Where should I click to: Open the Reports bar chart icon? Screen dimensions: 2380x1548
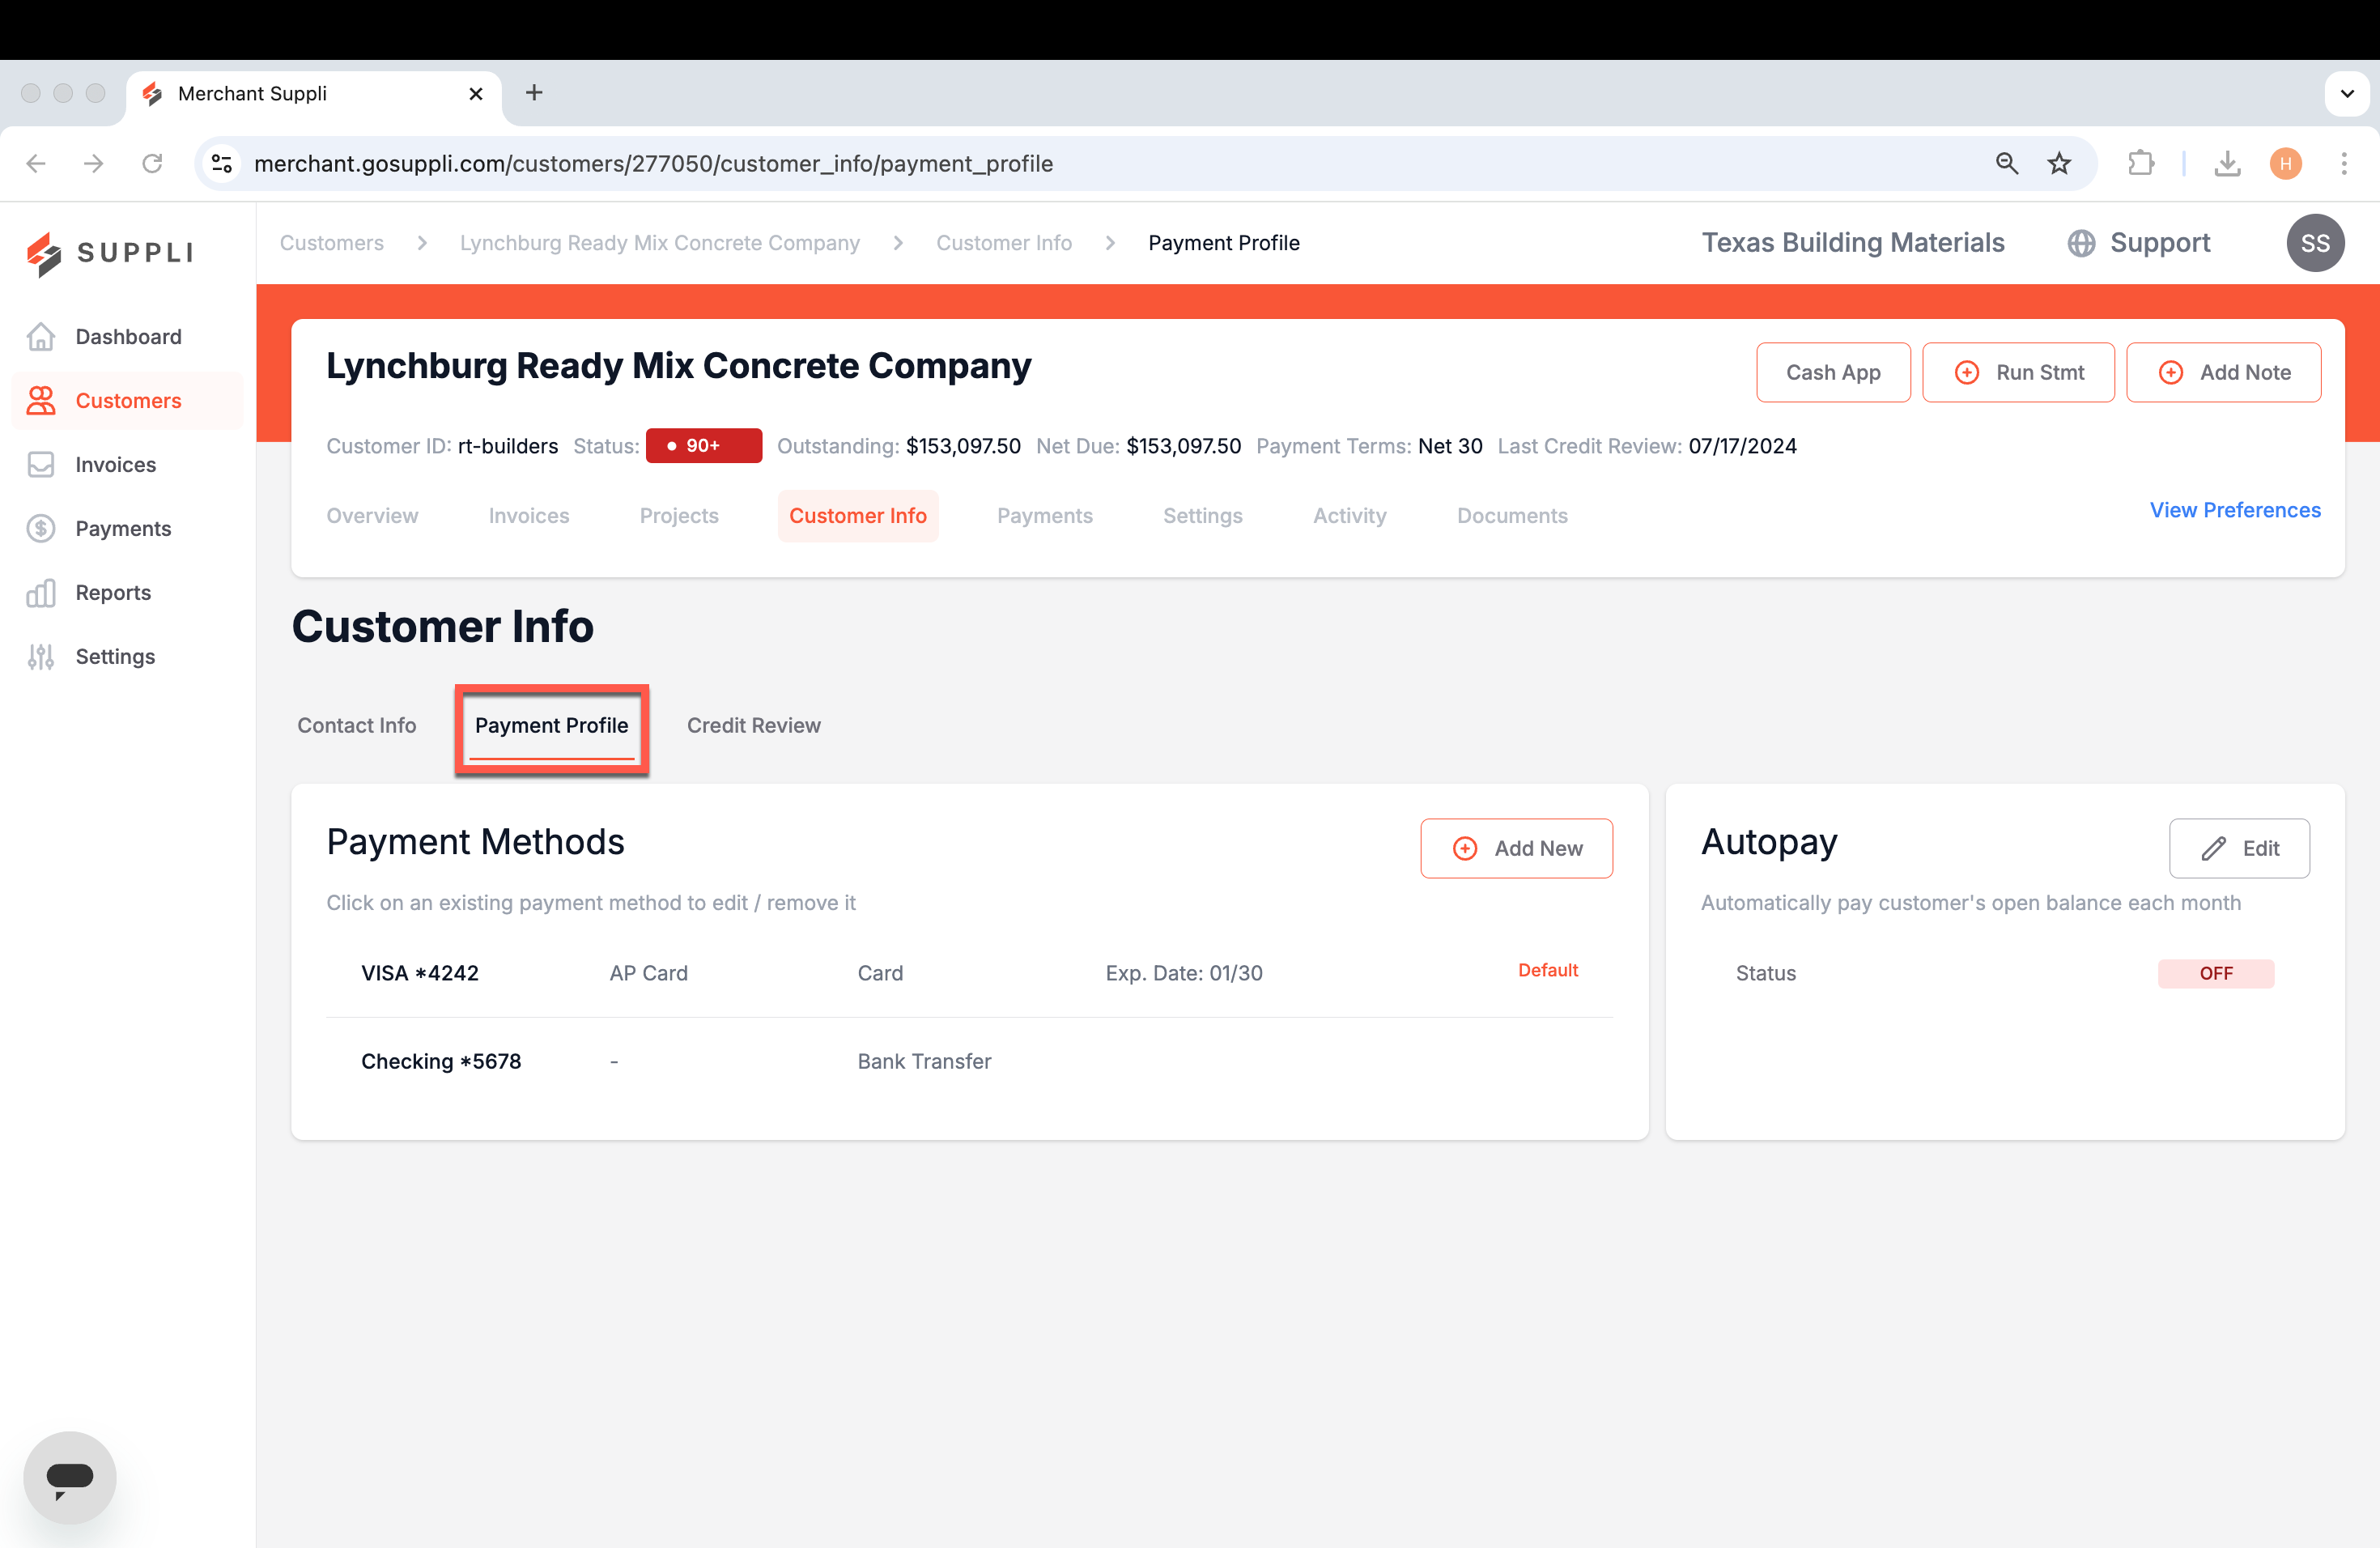coord(41,593)
